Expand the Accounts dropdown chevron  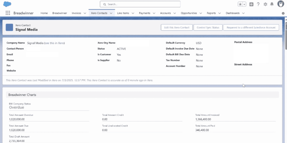[x=175, y=13]
